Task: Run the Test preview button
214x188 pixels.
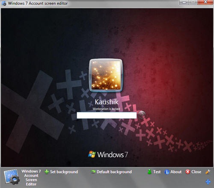Action: pyautogui.click(x=154, y=172)
